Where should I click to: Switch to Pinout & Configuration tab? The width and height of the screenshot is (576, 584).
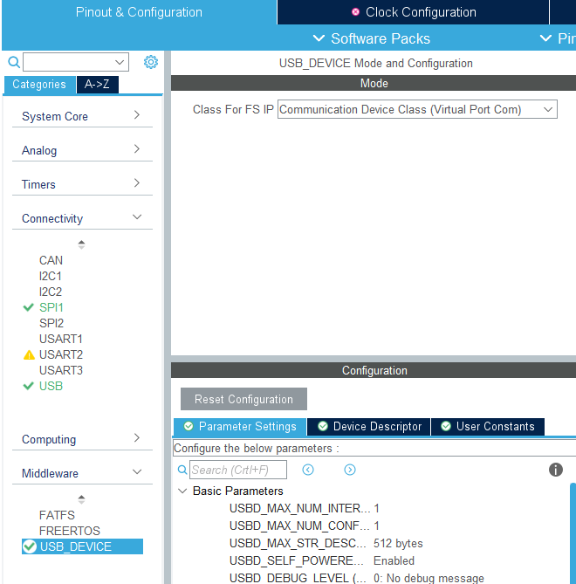(x=139, y=12)
